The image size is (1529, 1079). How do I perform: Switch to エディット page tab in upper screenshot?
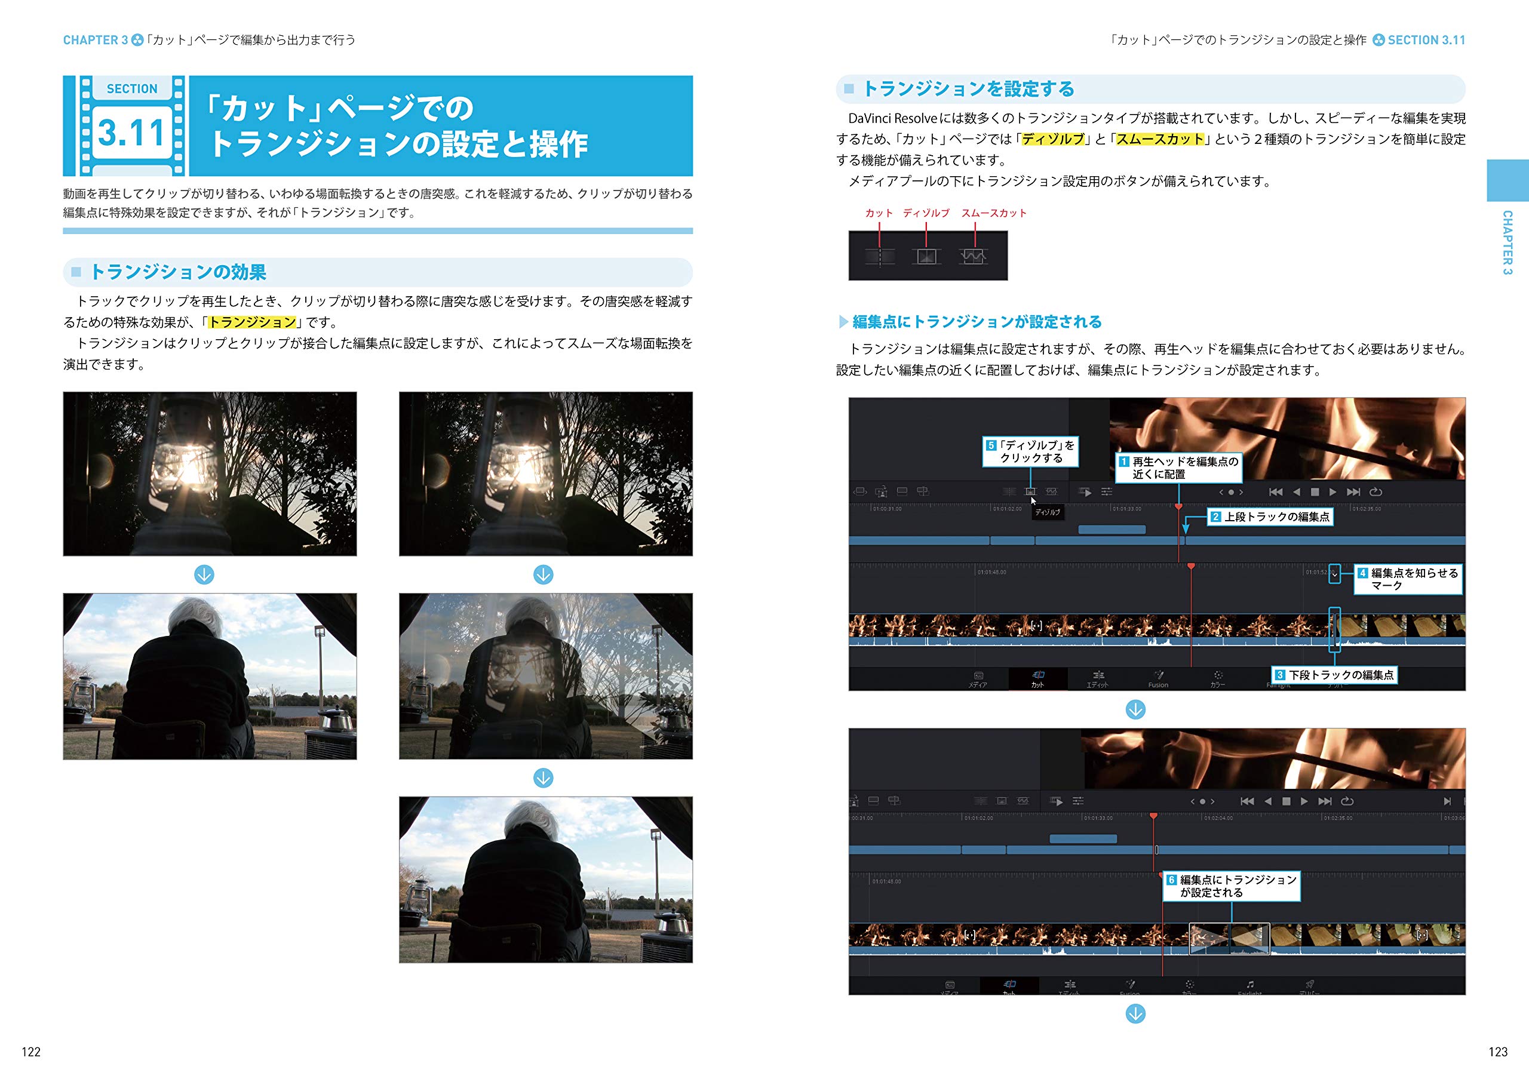click(x=1098, y=678)
